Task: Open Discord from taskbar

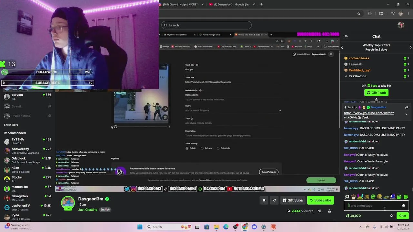Action: 254,227
